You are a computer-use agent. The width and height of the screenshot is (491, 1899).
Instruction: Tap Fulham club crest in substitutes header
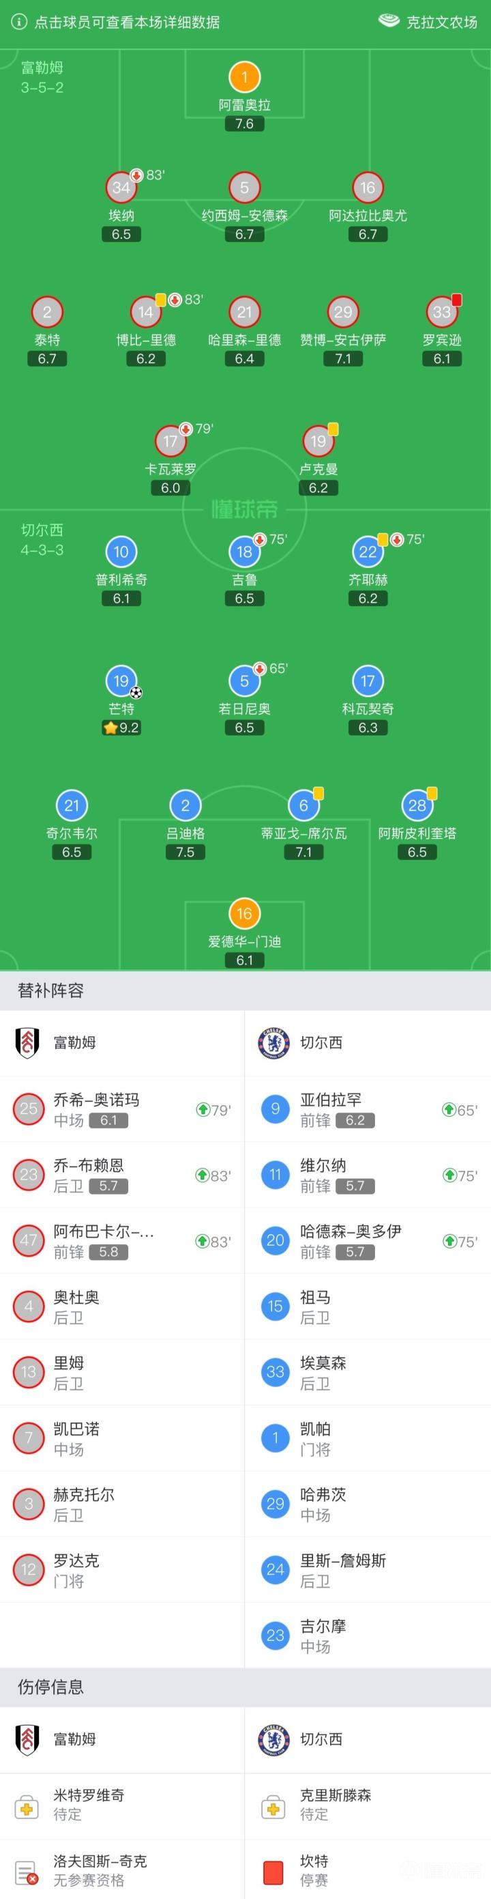pos(27,1042)
